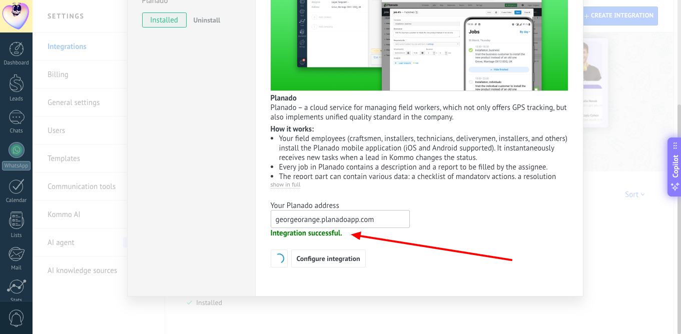
Task: Open AI agent settings
Action: click(61, 242)
